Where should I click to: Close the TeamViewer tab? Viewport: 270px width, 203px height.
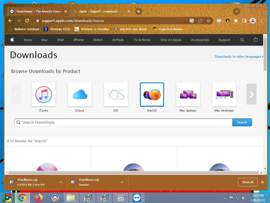[x=66, y=11]
